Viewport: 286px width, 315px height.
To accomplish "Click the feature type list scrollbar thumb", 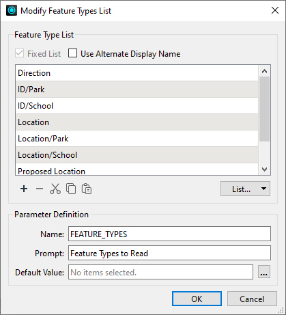I will 264,109.
